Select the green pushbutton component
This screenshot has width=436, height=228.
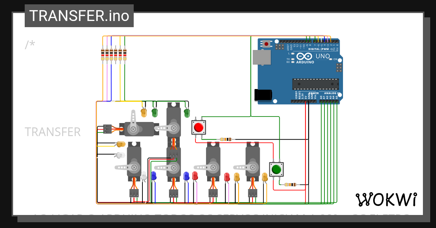tap(276, 169)
